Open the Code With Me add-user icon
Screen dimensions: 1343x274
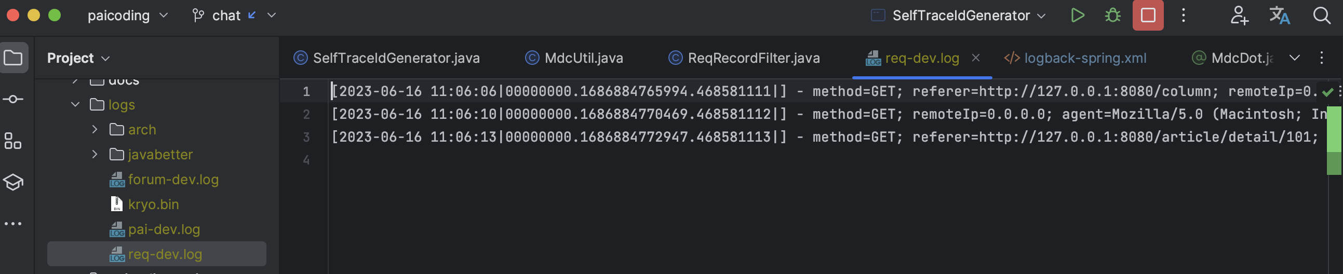[1239, 16]
